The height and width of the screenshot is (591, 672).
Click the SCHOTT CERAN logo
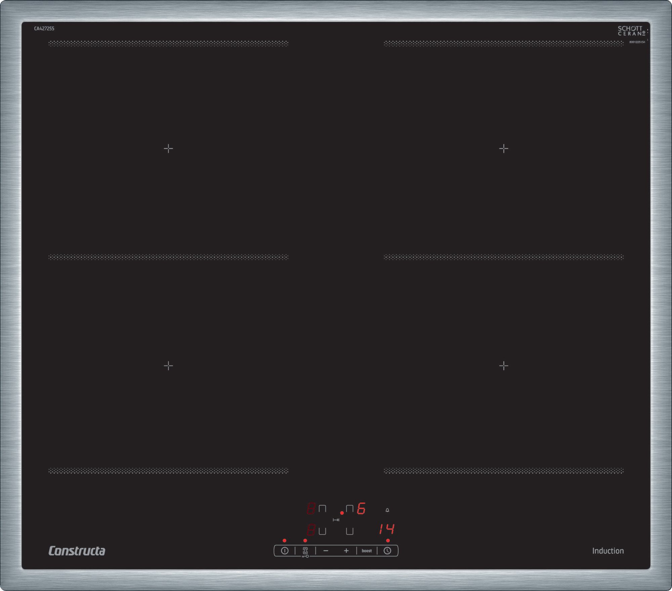631,31
